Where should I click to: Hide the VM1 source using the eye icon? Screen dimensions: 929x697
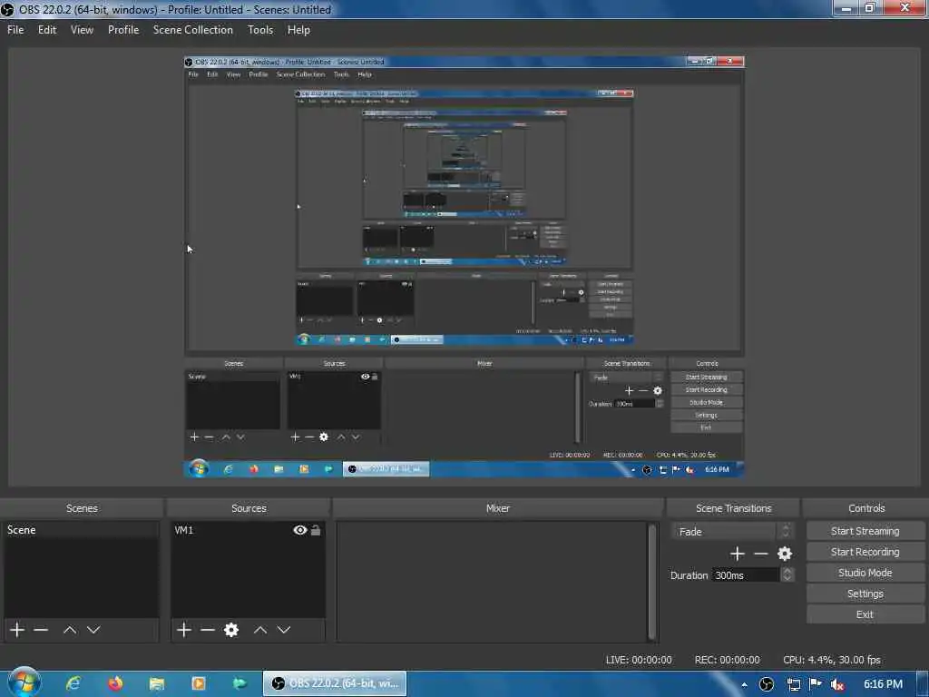coord(299,530)
